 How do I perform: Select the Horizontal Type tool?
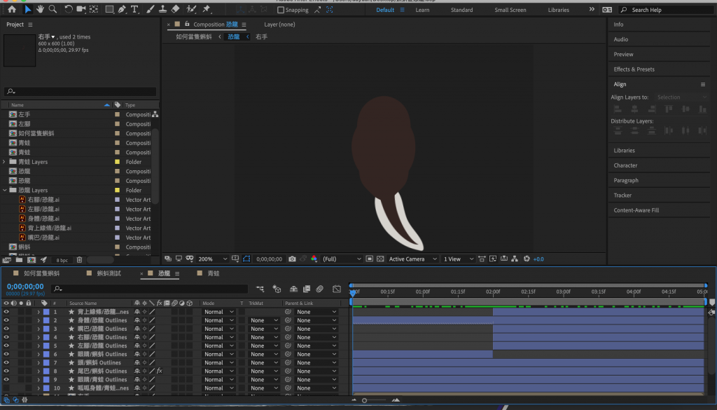[134, 10]
